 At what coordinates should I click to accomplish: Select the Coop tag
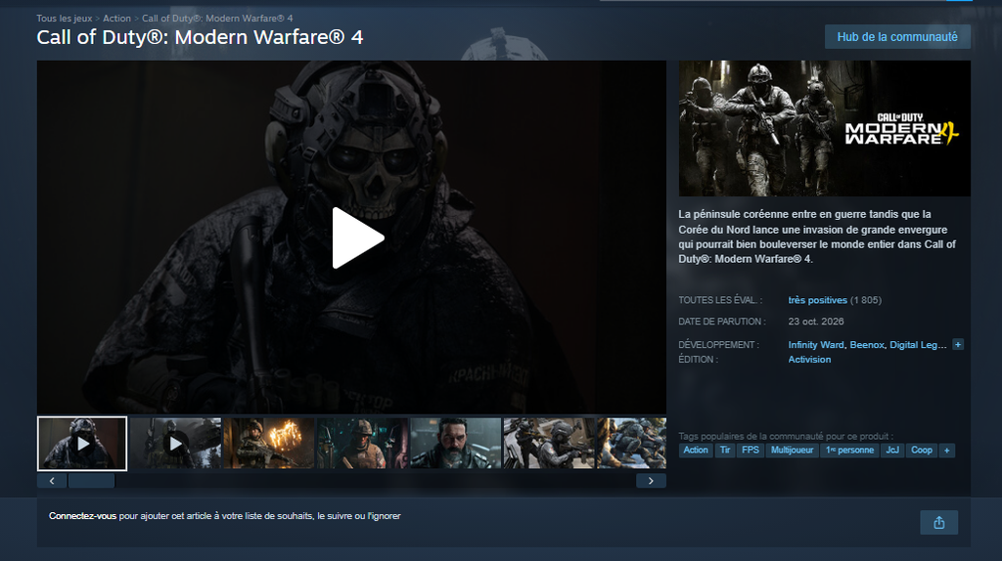coord(922,451)
